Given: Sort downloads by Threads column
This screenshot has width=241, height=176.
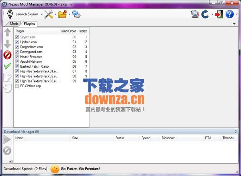Looking at the screenshot, I should tap(229, 138).
